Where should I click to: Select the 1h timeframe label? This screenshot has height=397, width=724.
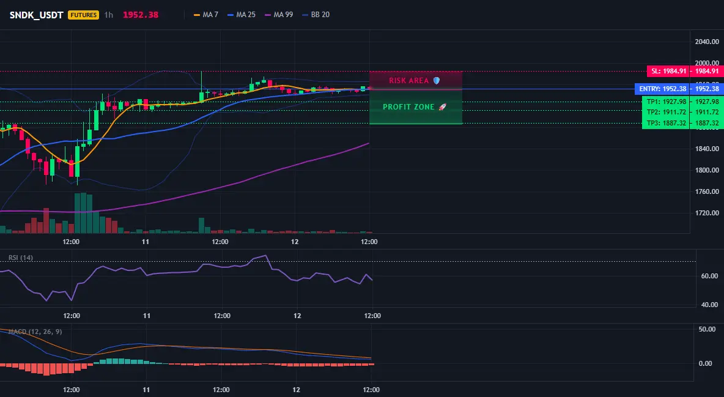pos(108,15)
